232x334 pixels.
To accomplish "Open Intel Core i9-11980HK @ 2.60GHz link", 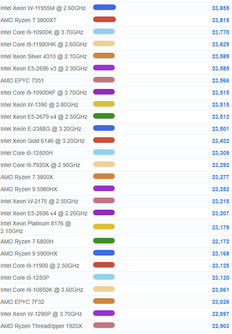I will (x=44, y=44).
